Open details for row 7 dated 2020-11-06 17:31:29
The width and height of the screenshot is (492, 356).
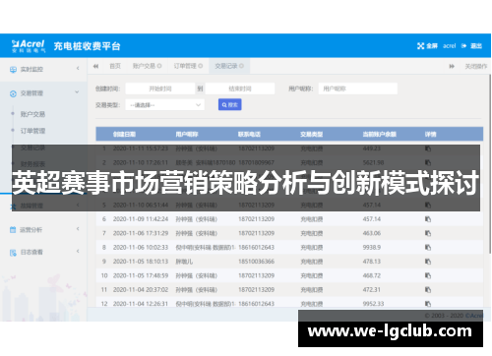click(x=428, y=233)
